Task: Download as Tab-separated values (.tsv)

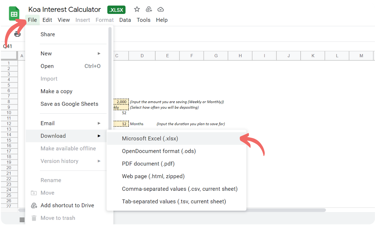Action: pyautogui.click(x=176, y=202)
